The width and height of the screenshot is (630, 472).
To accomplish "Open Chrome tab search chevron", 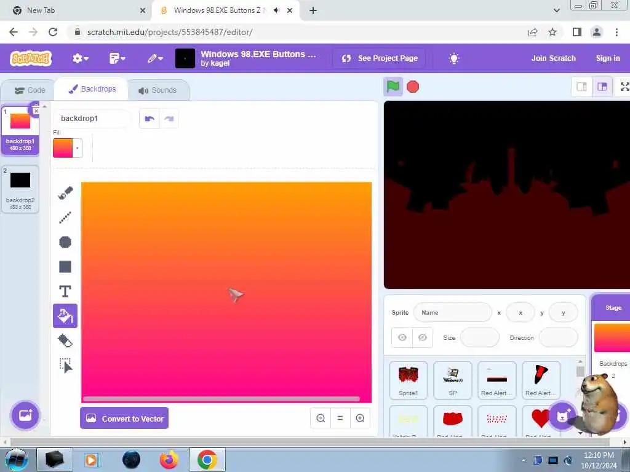I will (x=556, y=10).
